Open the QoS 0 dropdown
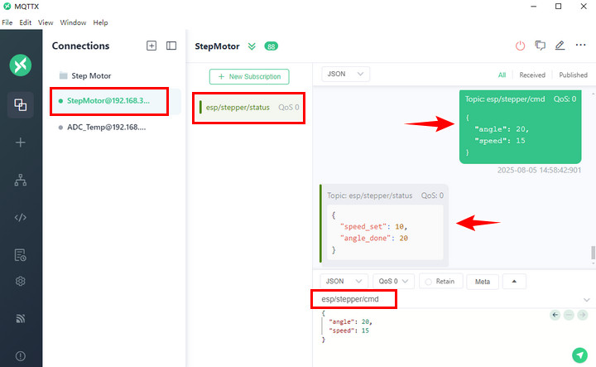 393,282
